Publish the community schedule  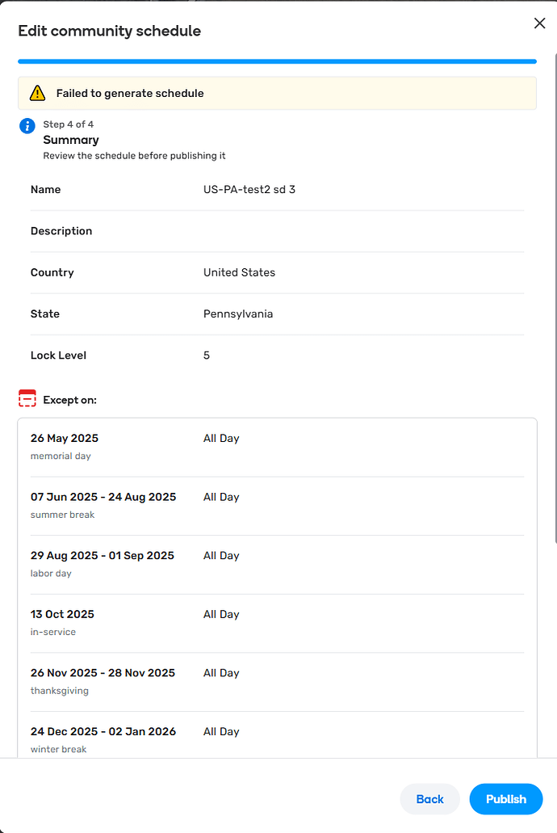pos(506,799)
